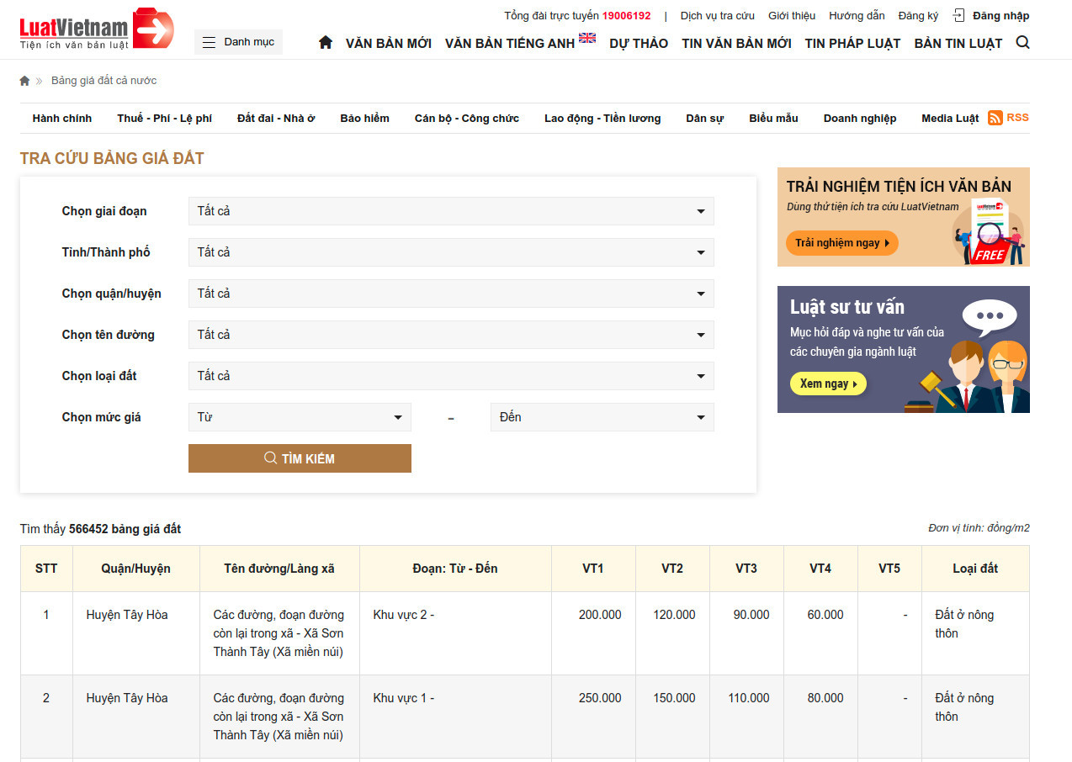
Task: Click the TÌM KIẾM search button
Action: 300,458
